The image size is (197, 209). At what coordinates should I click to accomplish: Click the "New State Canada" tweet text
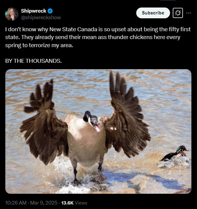point(73,29)
